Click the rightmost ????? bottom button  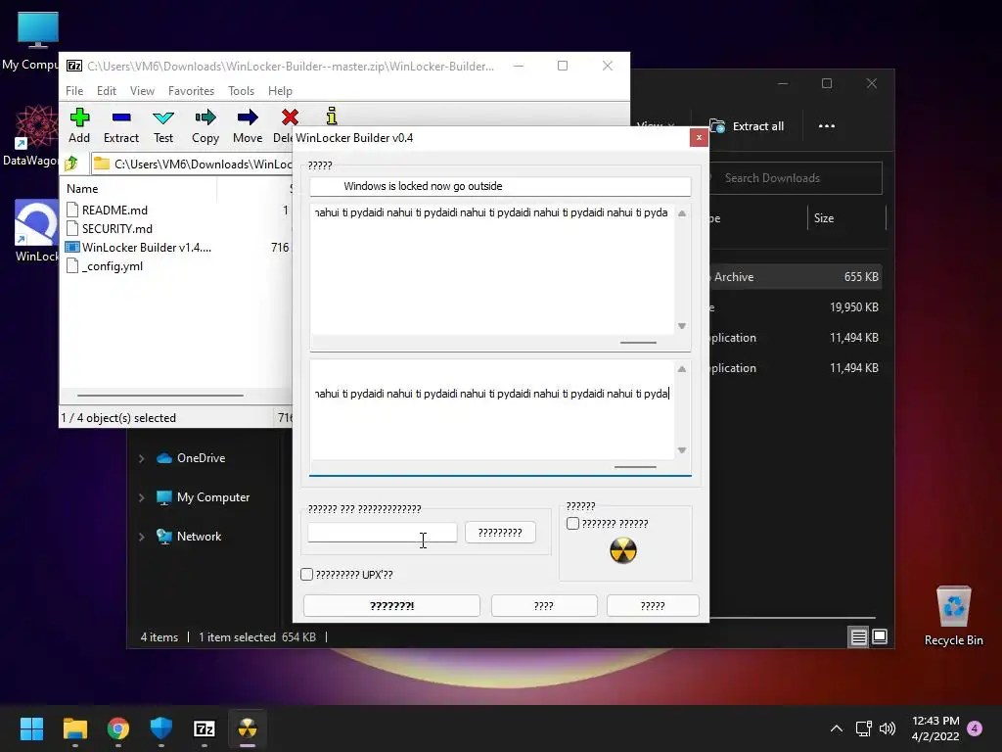[x=653, y=605]
